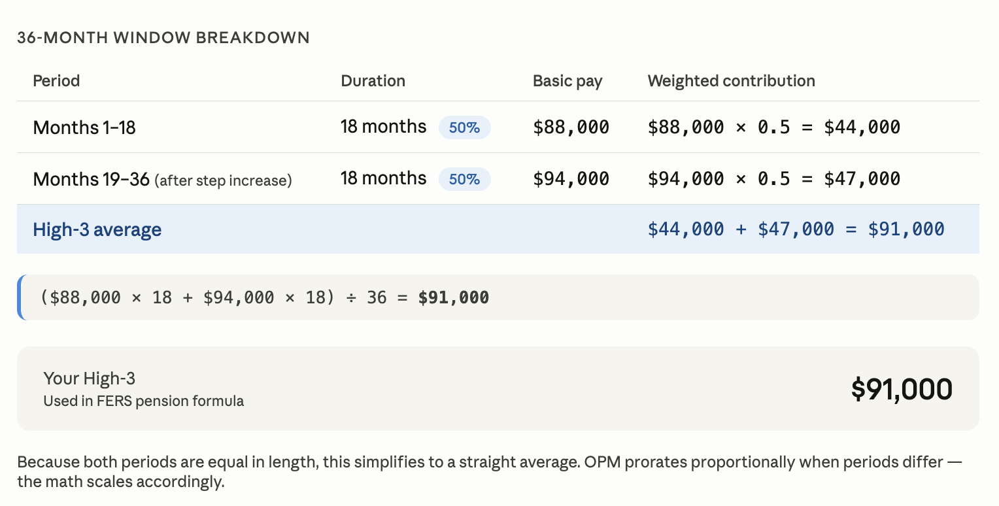The height and width of the screenshot is (506, 999).
Task: Click the 36-Month Window Breakdown heading
Action: click(x=163, y=38)
